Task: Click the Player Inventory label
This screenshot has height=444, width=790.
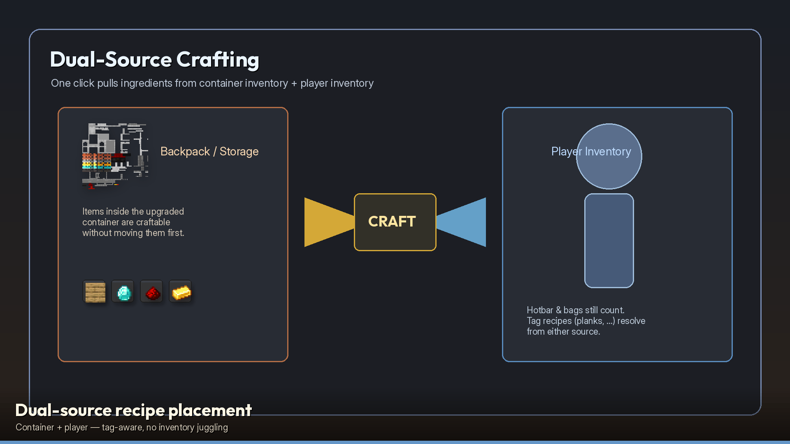Action: click(x=591, y=151)
